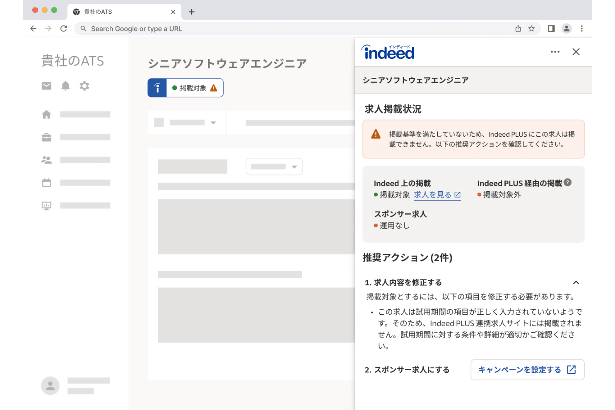Click the presentation screen icon in sidebar
The height and width of the screenshot is (410, 615).
coord(46,206)
